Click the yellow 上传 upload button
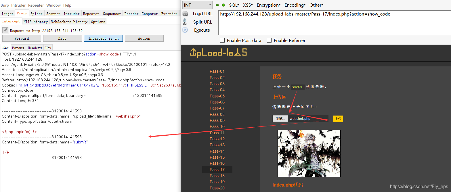Screen dimensions: 451x192 [338, 118]
